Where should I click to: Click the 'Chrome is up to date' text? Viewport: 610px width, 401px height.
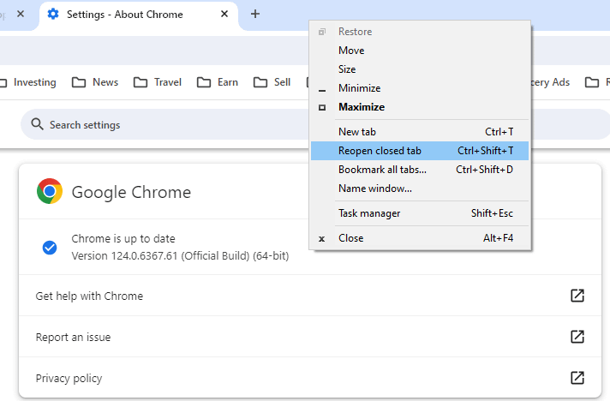click(123, 238)
